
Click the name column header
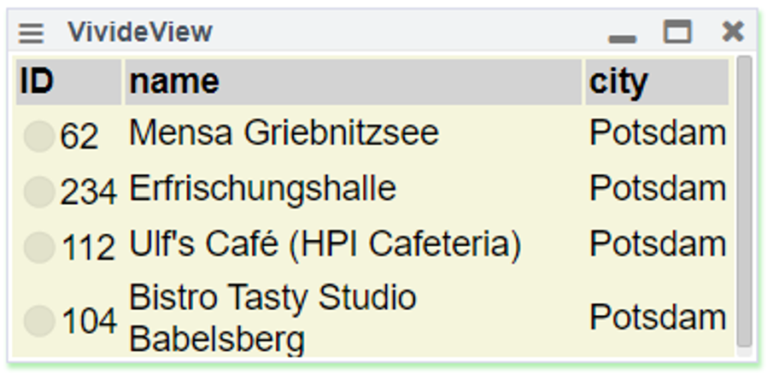coord(174,82)
